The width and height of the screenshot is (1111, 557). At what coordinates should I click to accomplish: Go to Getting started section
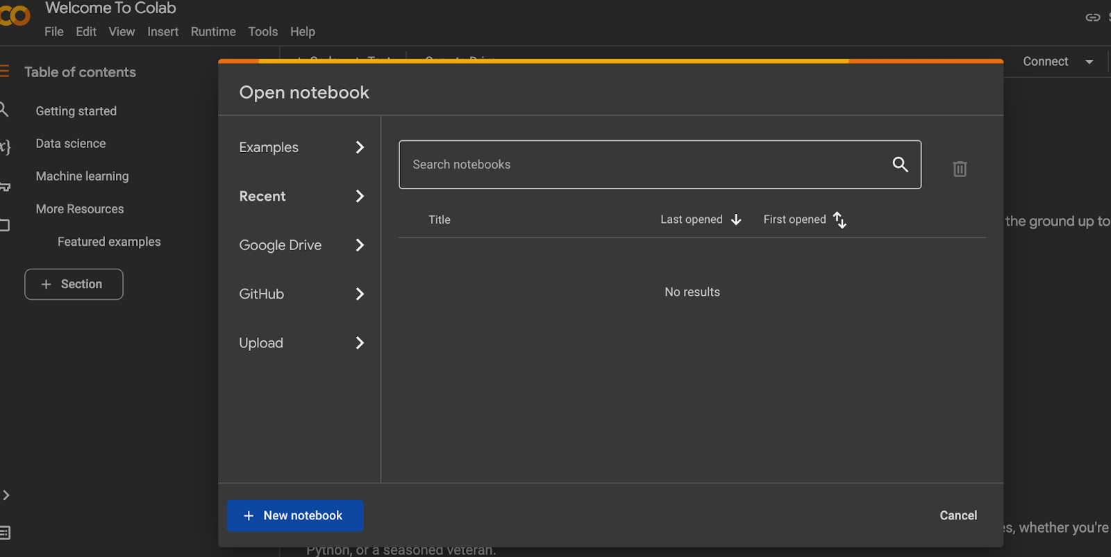pyautogui.click(x=76, y=111)
